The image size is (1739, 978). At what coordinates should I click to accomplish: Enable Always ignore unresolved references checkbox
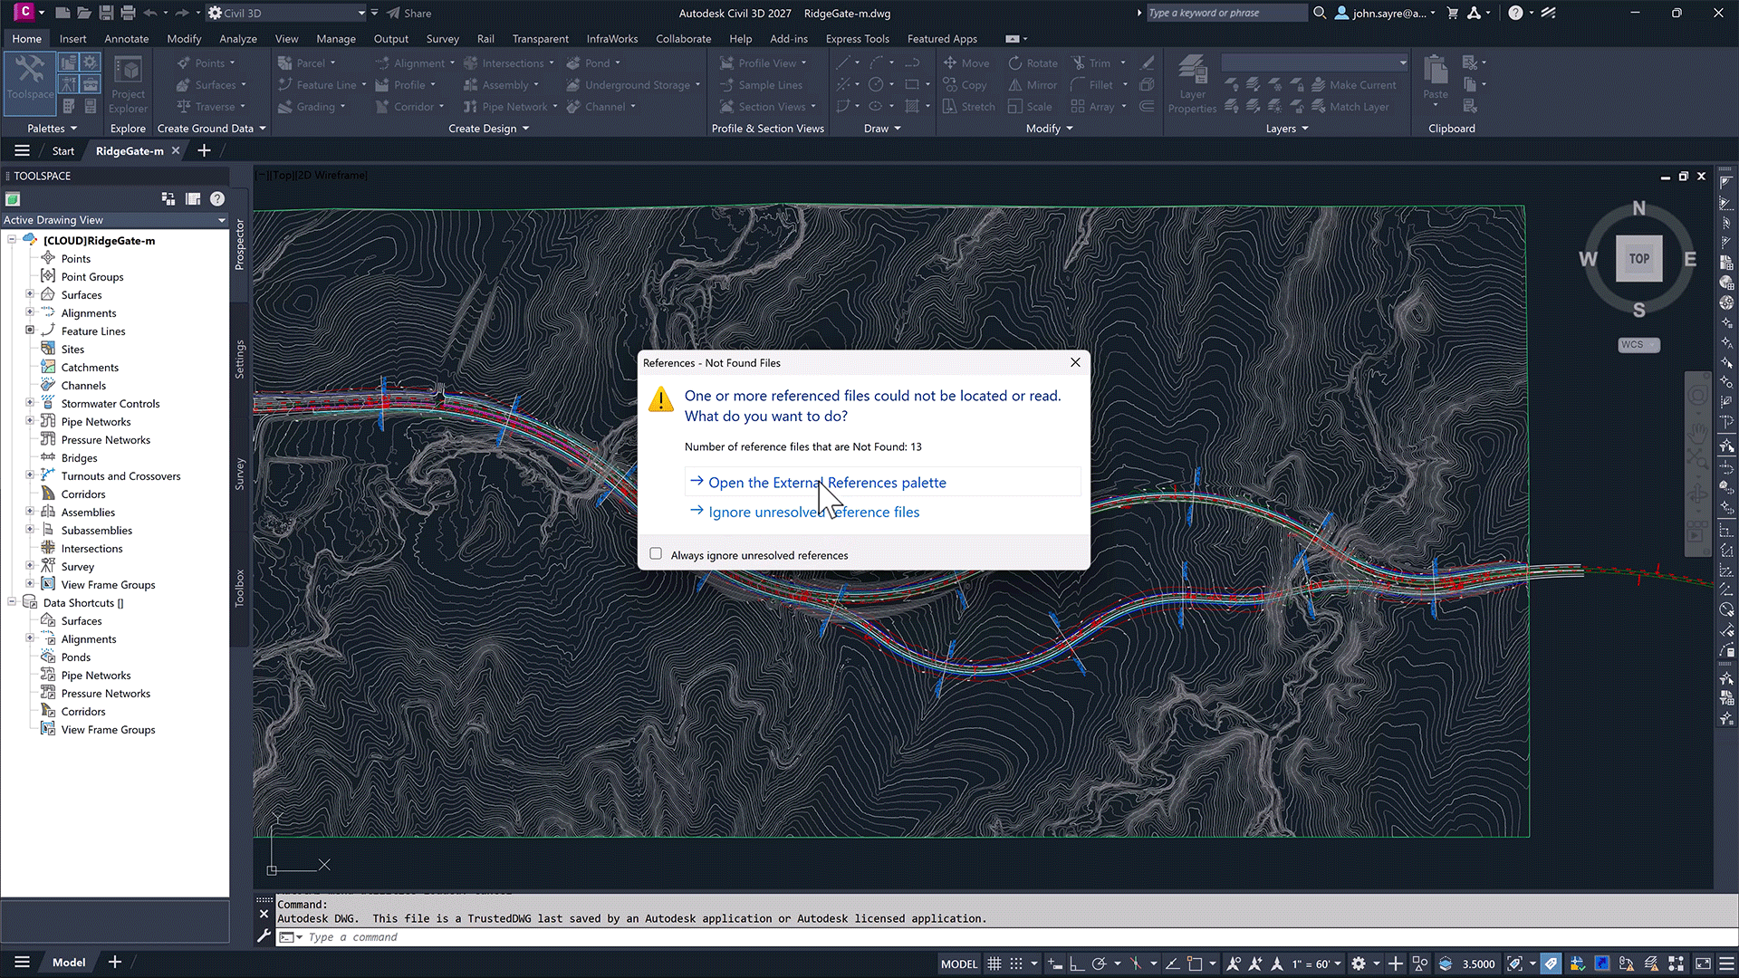pyautogui.click(x=656, y=554)
